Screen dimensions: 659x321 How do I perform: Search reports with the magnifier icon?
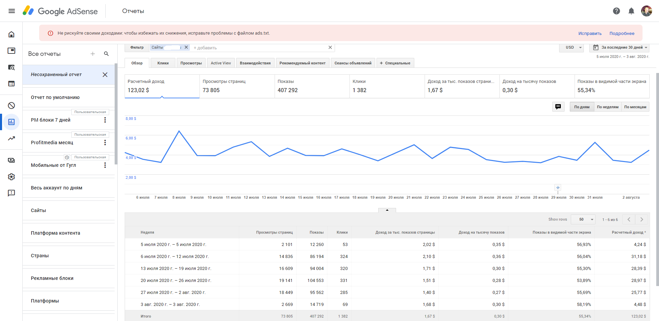click(106, 54)
